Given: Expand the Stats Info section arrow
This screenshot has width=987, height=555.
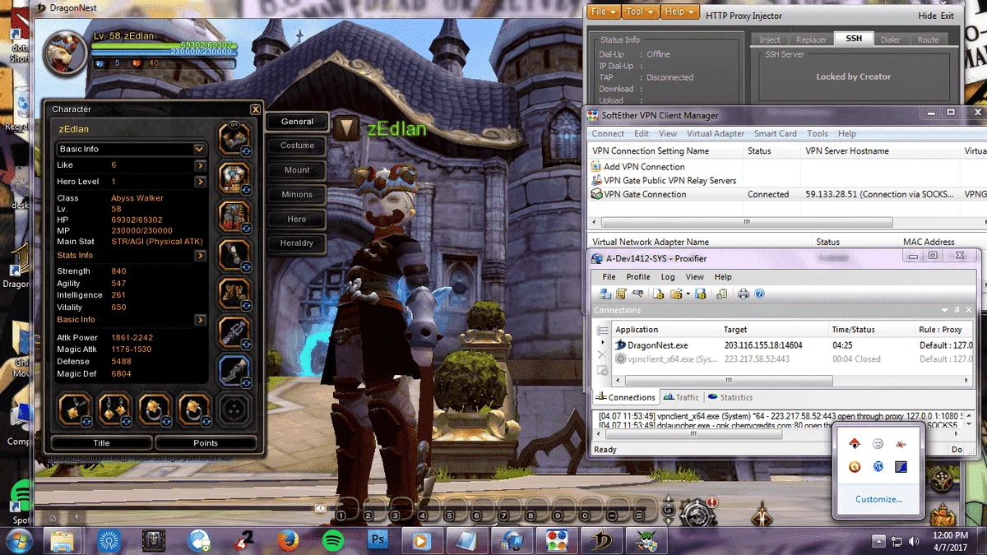Looking at the screenshot, I should pos(200,256).
